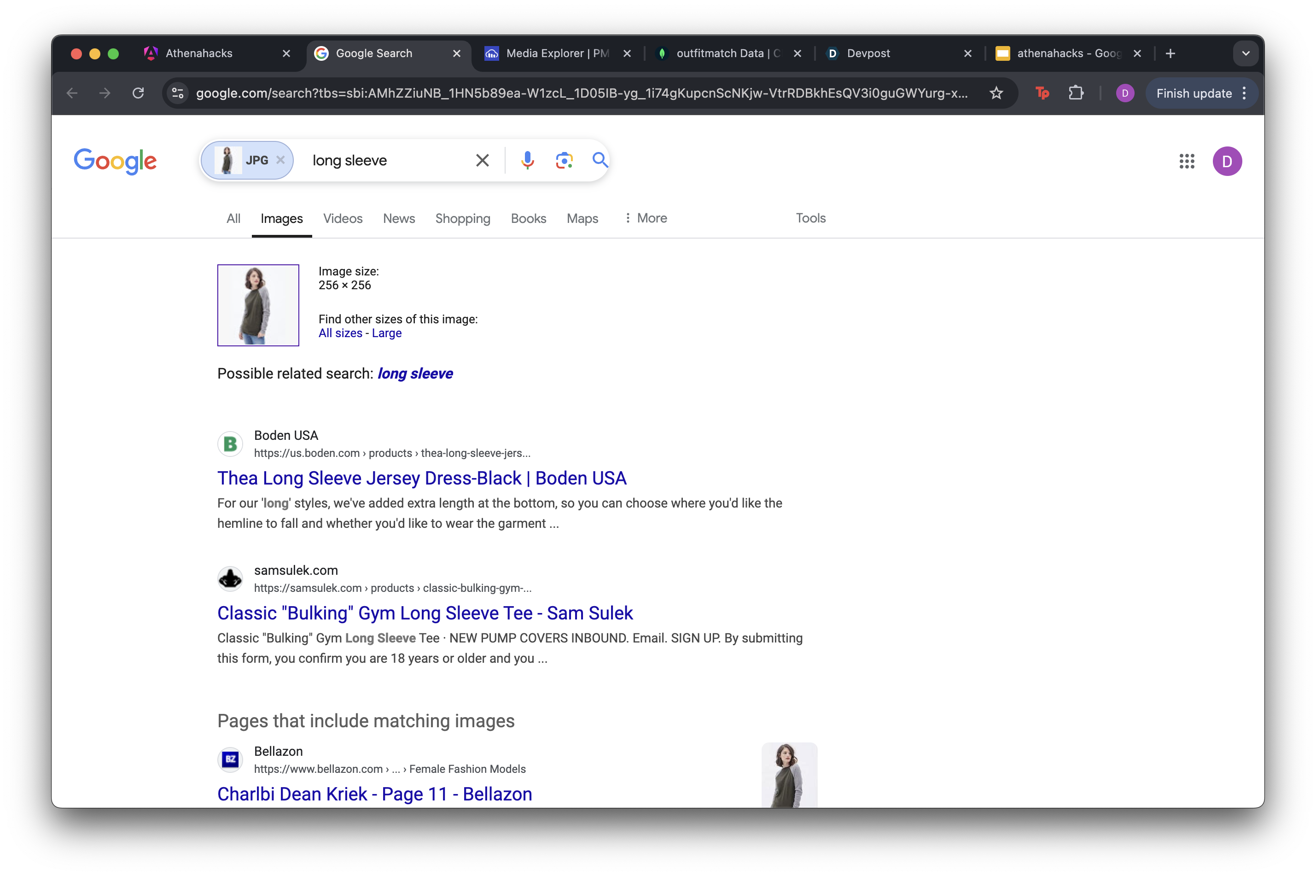Viewport: 1316px width, 876px height.
Task: Expand the tab search dropdown arrow
Action: pyautogui.click(x=1245, y=53)
